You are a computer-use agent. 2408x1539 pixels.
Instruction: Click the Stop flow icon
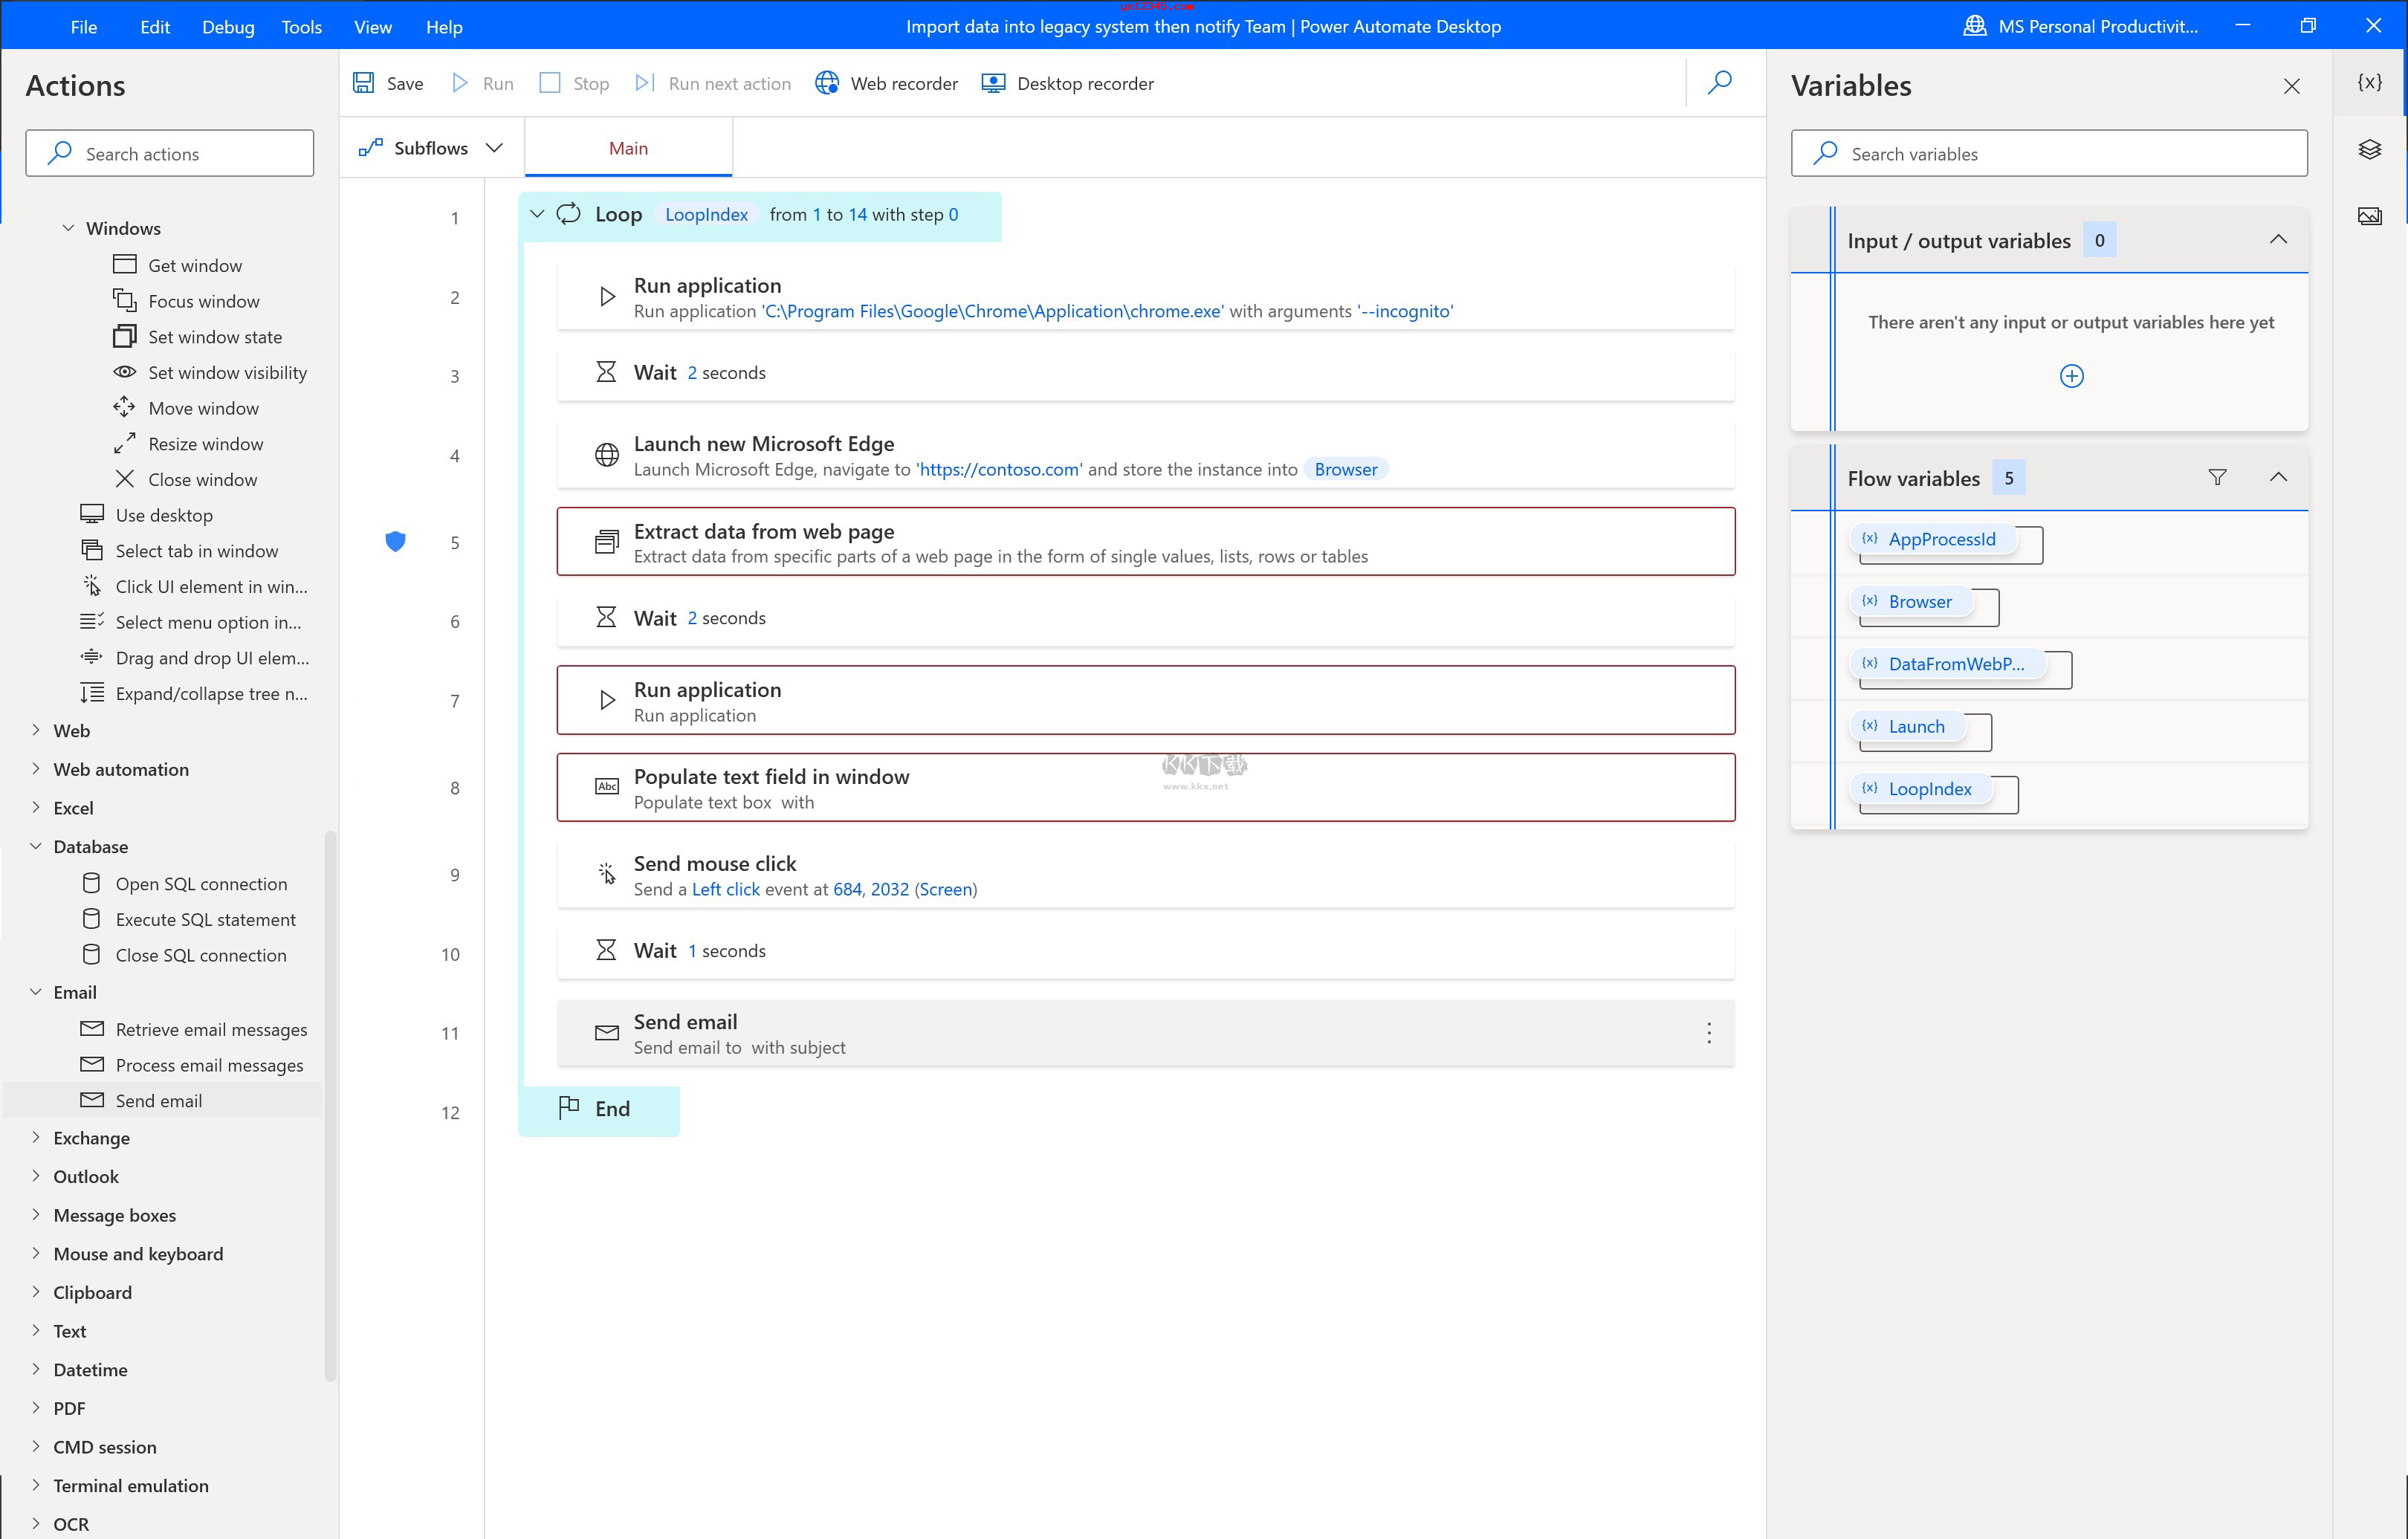click(553, 82)
